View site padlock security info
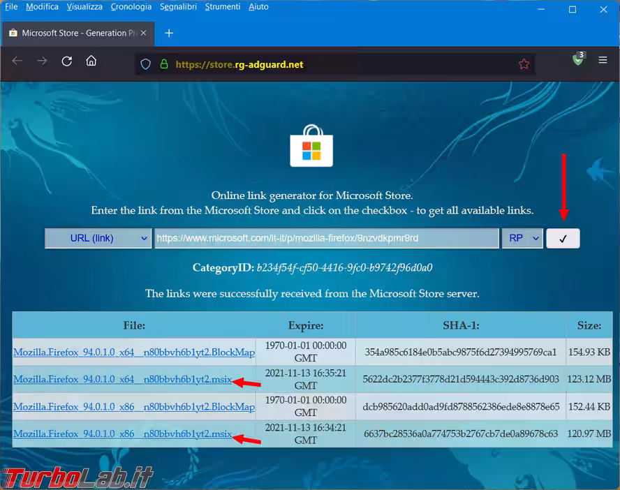Image resolution: width=620 pixels, height=490 pixels. (164, 64)
